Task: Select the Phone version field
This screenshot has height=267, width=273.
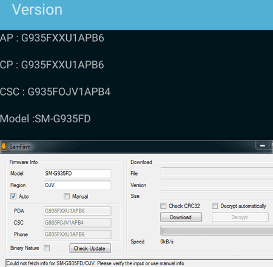Action: click(x=78, y=234)
